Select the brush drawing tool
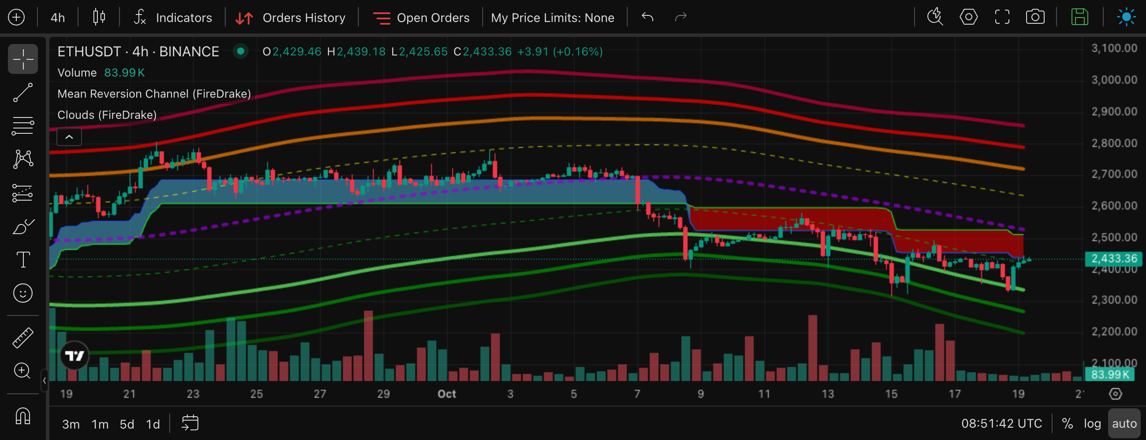Screen dimensions: 1146x440 tap(22, 227)
